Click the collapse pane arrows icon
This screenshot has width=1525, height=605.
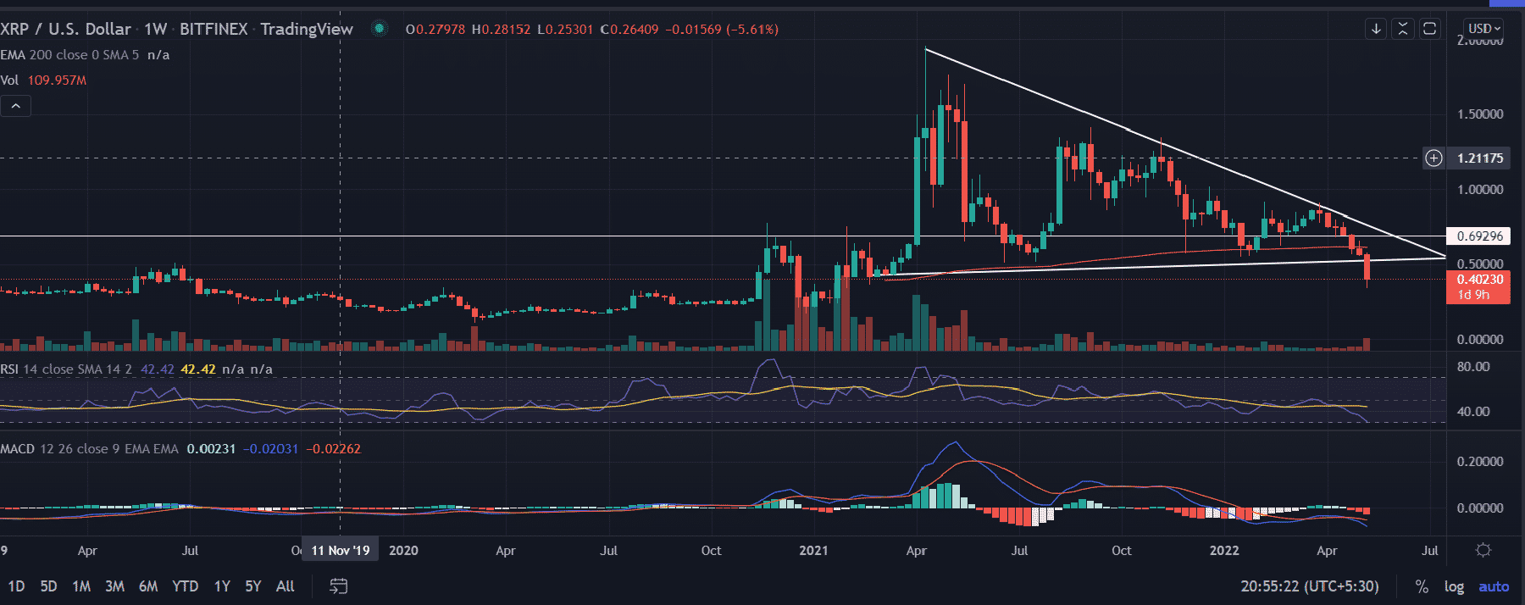coord(1403,29)
